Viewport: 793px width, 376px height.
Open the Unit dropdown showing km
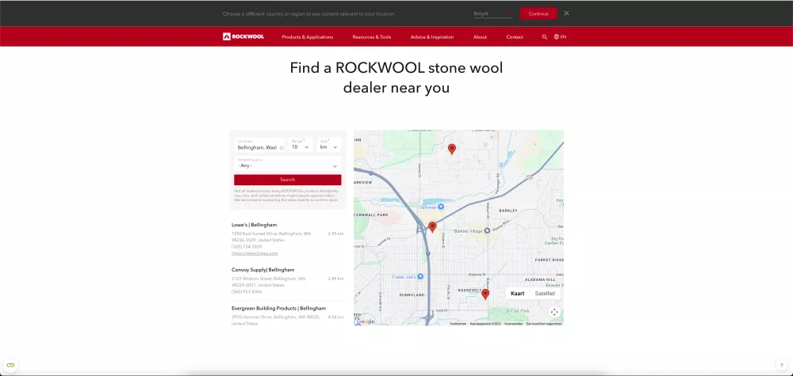[329, 145]
